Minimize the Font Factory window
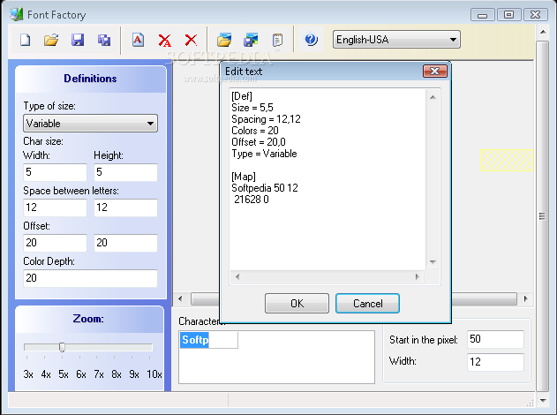 tap(482, 15)
